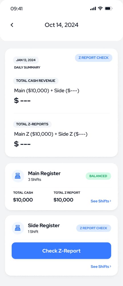Open See Shifts for Side Register
This screenshot has width=123, height=286.
pos(101,267)
